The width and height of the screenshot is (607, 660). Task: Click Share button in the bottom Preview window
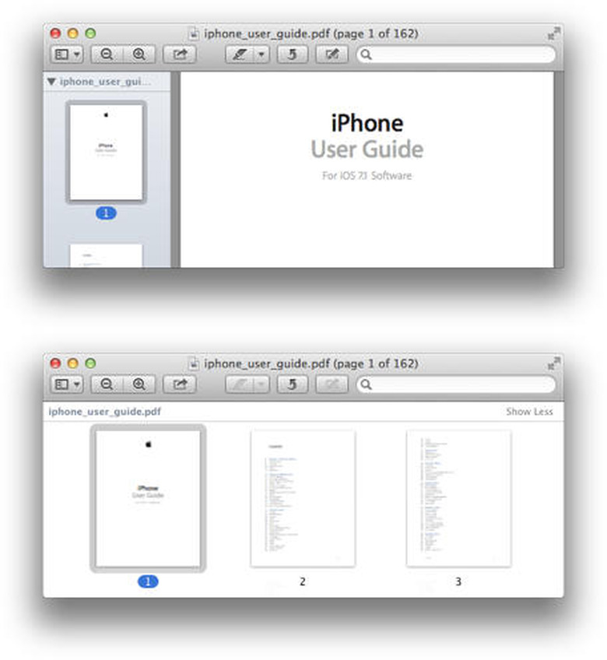coord(180,384)
